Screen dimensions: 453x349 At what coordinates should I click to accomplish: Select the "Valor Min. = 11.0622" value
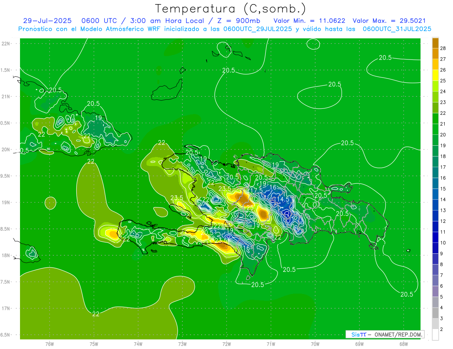coord(309,21)
